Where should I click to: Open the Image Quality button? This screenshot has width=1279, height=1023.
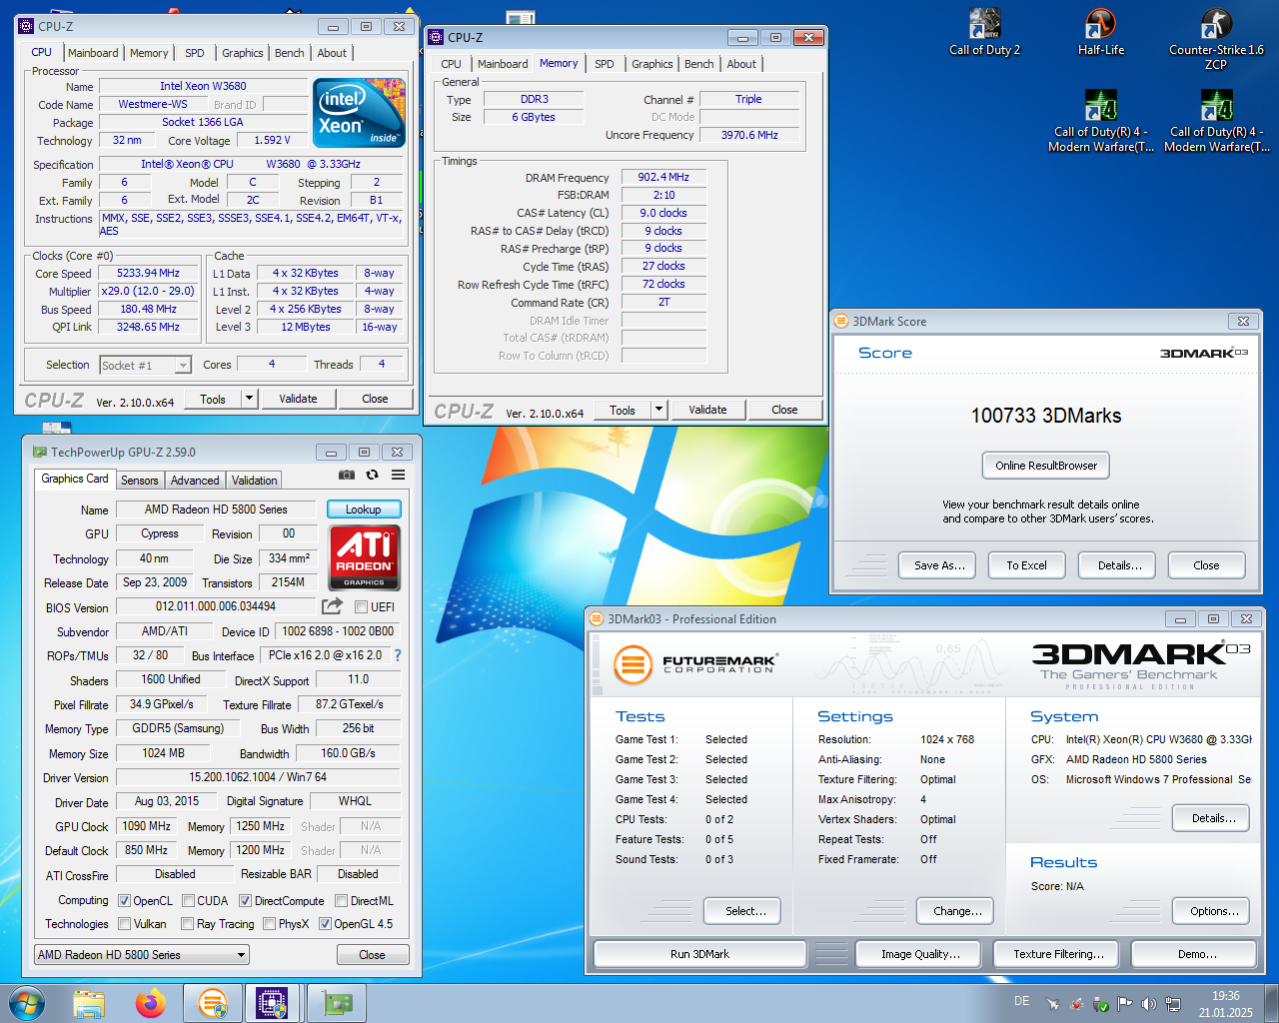click(920, 954)
